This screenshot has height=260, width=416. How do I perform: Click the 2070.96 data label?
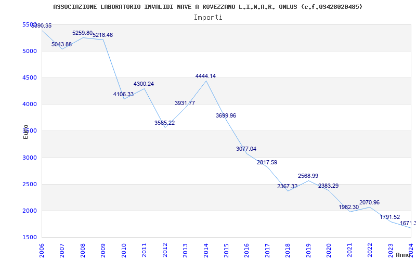pos(369,202)
